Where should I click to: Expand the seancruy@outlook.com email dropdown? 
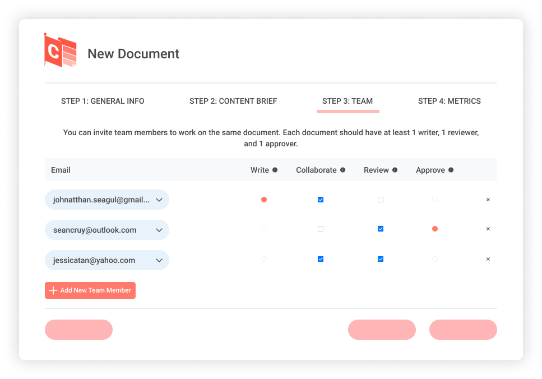(x=159, y=230)
